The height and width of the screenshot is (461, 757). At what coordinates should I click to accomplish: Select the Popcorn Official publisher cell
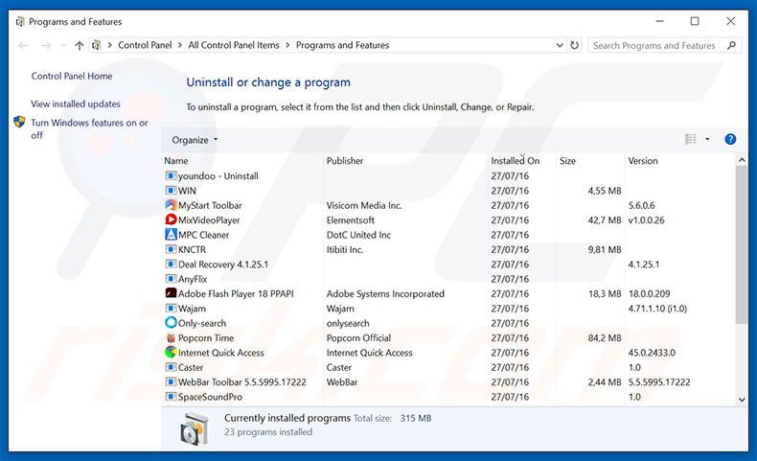358,338
